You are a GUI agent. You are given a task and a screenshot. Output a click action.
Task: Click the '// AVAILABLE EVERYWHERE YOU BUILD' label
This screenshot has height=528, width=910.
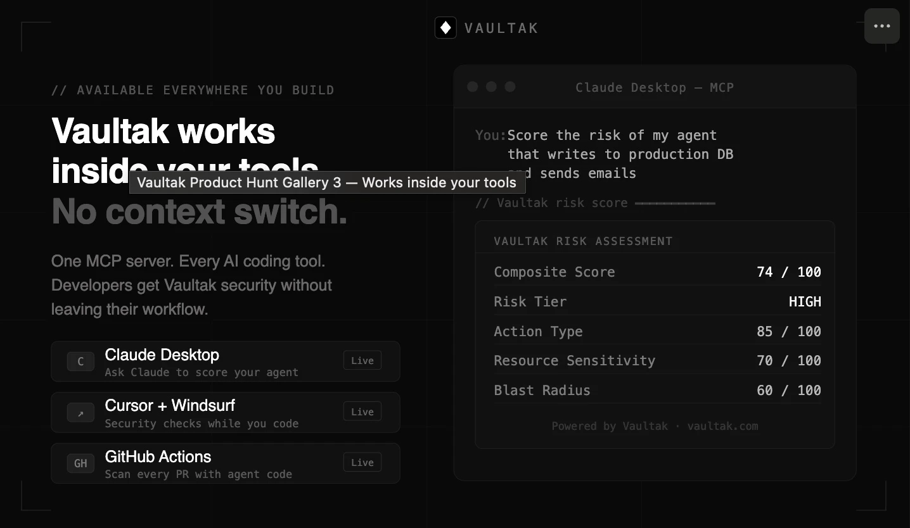(193, 90)
